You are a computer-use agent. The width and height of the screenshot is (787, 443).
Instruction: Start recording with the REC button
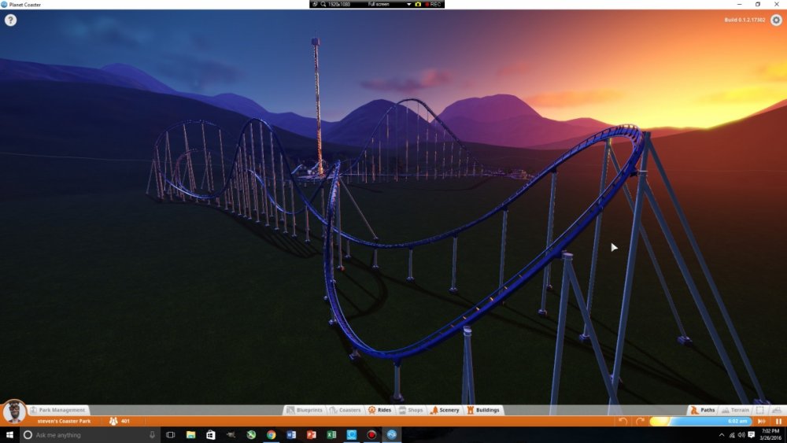click(x=433, y=4)
